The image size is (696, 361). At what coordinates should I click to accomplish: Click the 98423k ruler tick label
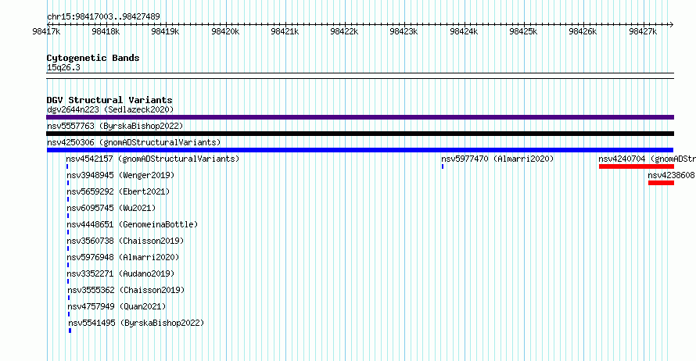pos(404,31)
